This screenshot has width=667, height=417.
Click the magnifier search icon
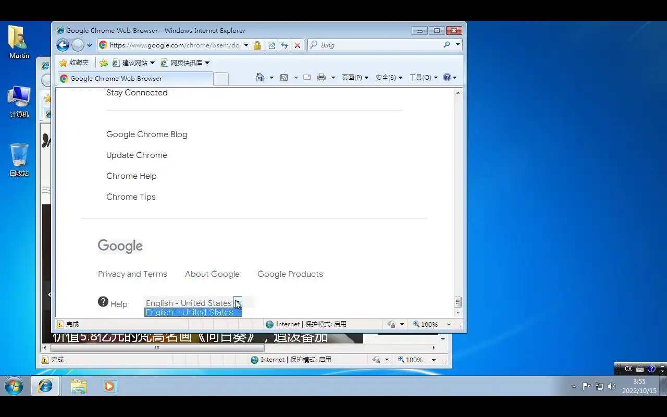click(447, 45)
